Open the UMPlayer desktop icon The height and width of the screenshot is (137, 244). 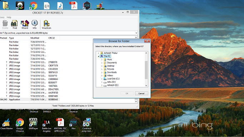coord(33,124)
